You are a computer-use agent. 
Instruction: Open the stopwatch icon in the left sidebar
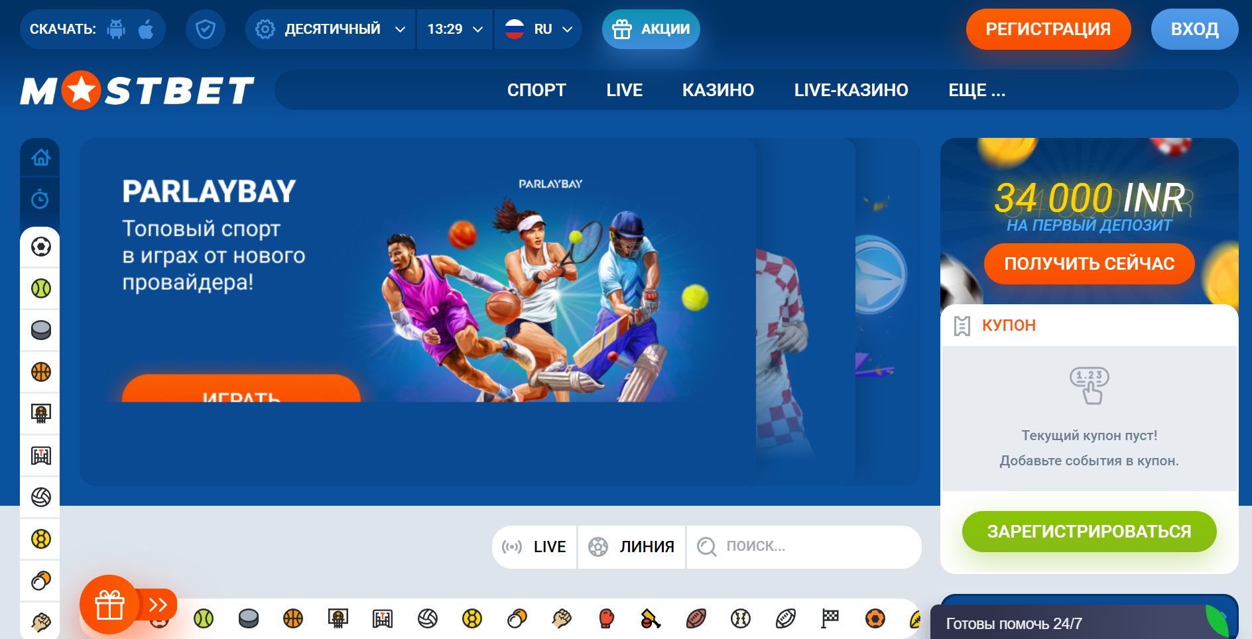tap(40, 199)
